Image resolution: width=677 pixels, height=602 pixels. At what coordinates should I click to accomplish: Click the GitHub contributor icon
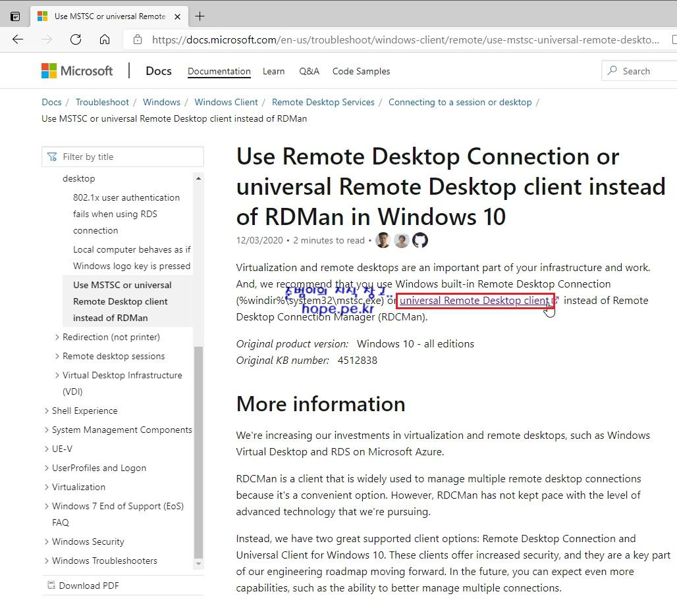click(x=420, y=240)
